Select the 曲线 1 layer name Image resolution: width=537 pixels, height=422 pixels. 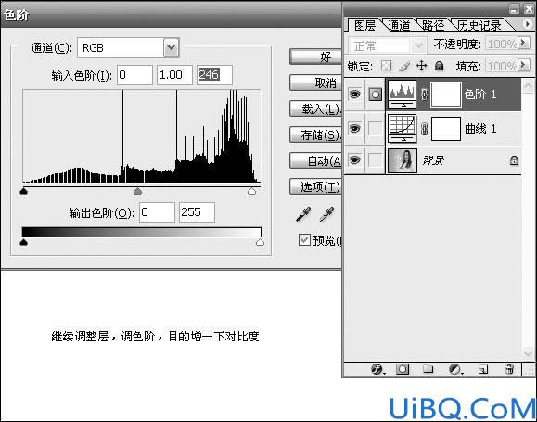tap(480, 129)
